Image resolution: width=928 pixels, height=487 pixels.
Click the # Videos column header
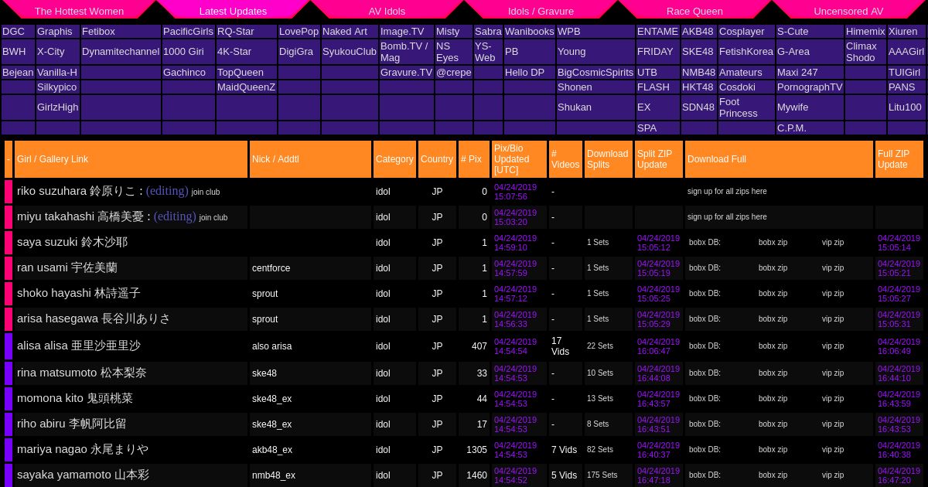tap(565, 159)
